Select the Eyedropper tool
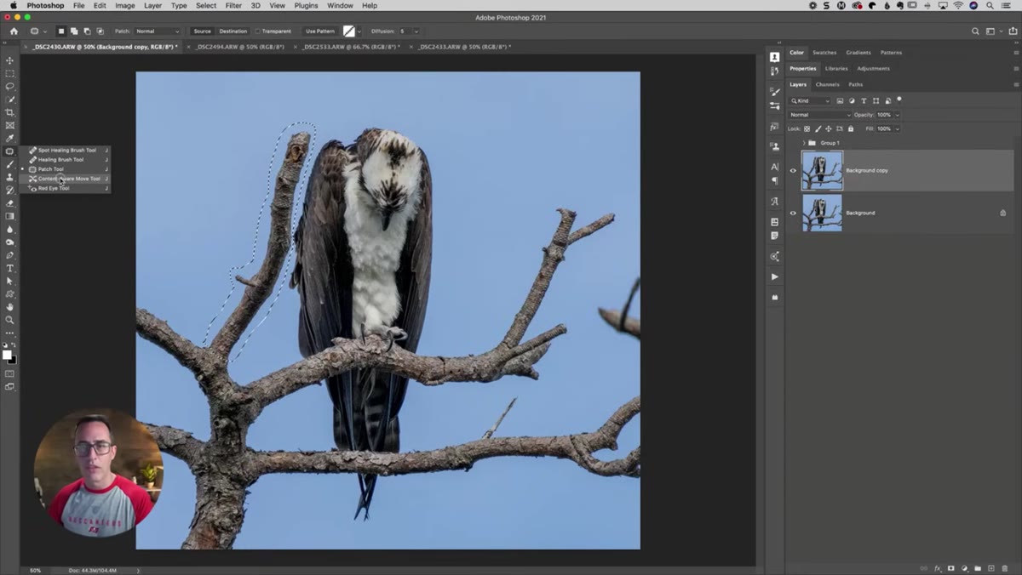Viewport: 1022px width, 575px height. click(10, 139)
